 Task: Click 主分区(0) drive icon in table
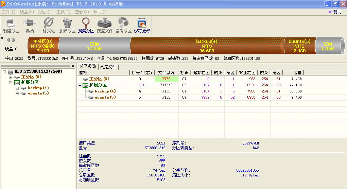[x=85, y=79]
